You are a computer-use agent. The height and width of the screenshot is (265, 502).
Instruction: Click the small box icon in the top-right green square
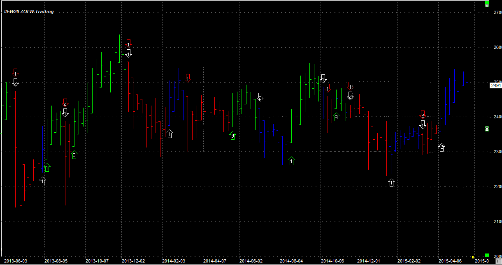click(487, 5)
